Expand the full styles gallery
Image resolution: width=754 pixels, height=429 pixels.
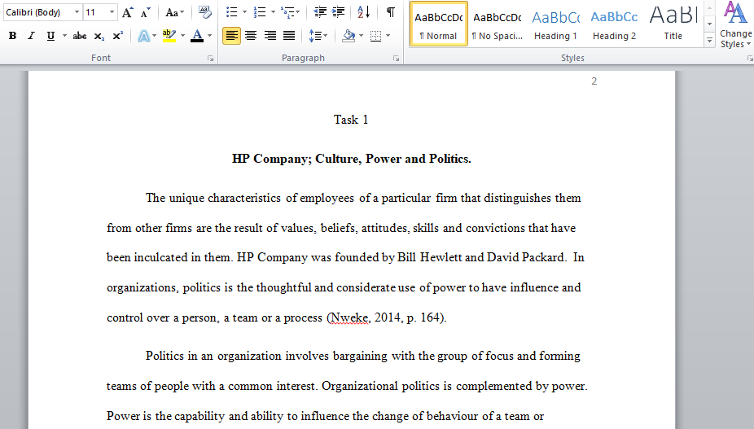click(709, 41)
